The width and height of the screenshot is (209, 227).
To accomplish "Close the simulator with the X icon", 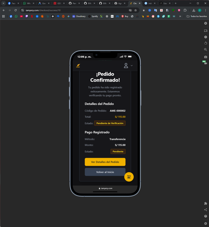I will pyautogui.click(x=206, y=23).
